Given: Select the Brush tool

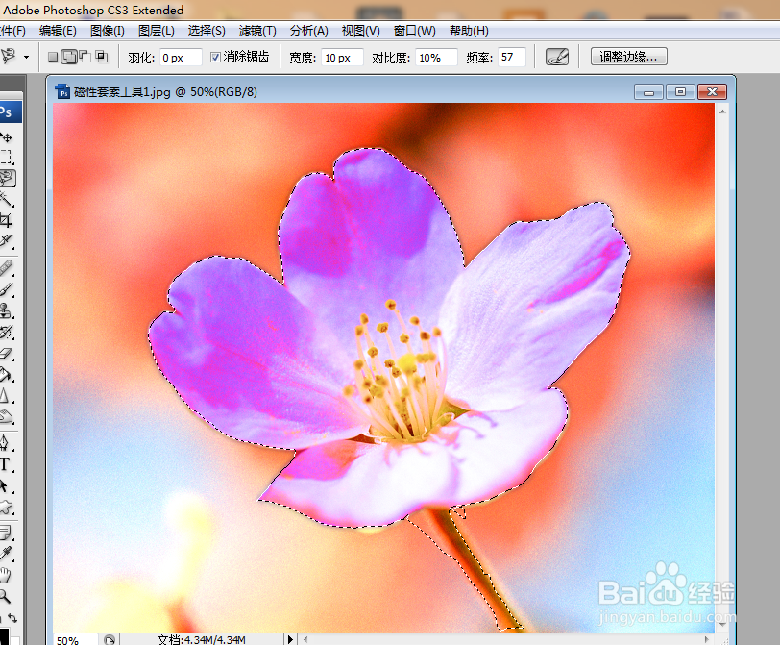Looking at the screenshot, I should click(x=7, y=289).
